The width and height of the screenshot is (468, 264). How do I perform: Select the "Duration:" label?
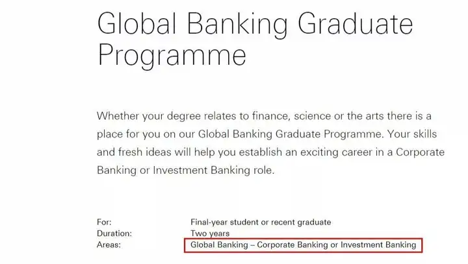[x=114, y=234]
